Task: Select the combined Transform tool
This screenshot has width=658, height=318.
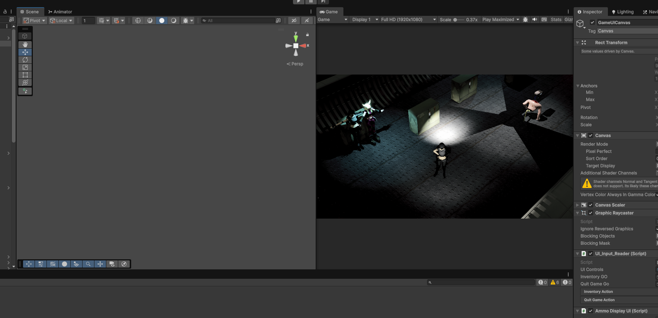Action: [x=25, y=82]
